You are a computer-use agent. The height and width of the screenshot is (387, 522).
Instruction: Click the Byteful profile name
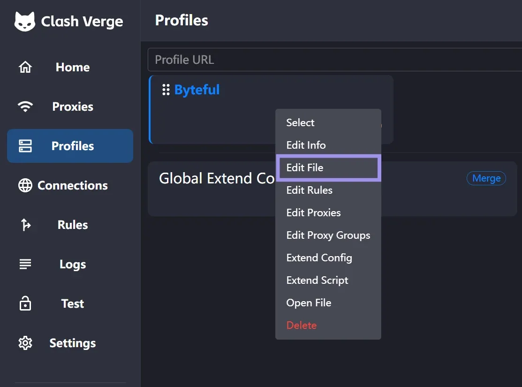[x=197, y=90]
